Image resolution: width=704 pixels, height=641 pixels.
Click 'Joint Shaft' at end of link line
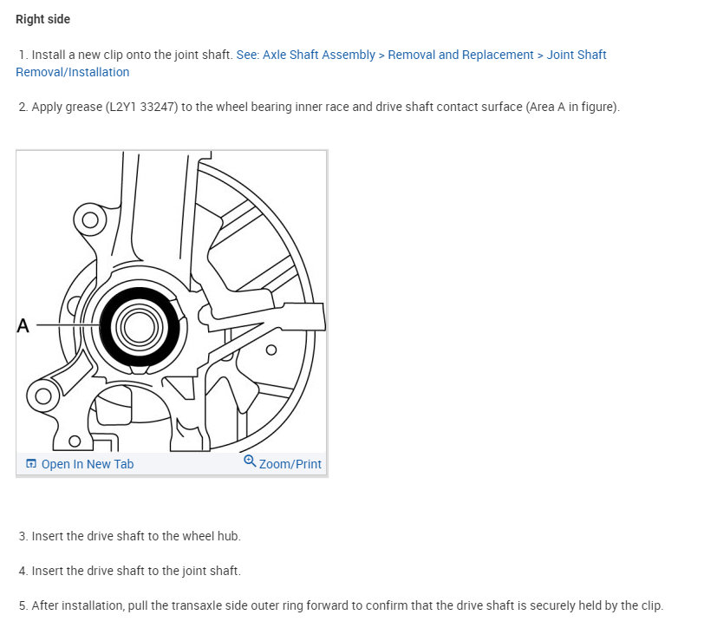[x=577, y=55]
